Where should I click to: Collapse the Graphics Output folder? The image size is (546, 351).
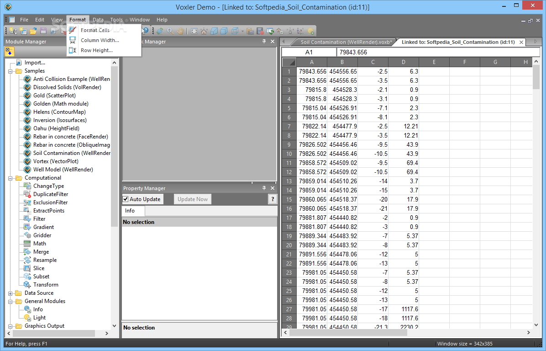10,326
